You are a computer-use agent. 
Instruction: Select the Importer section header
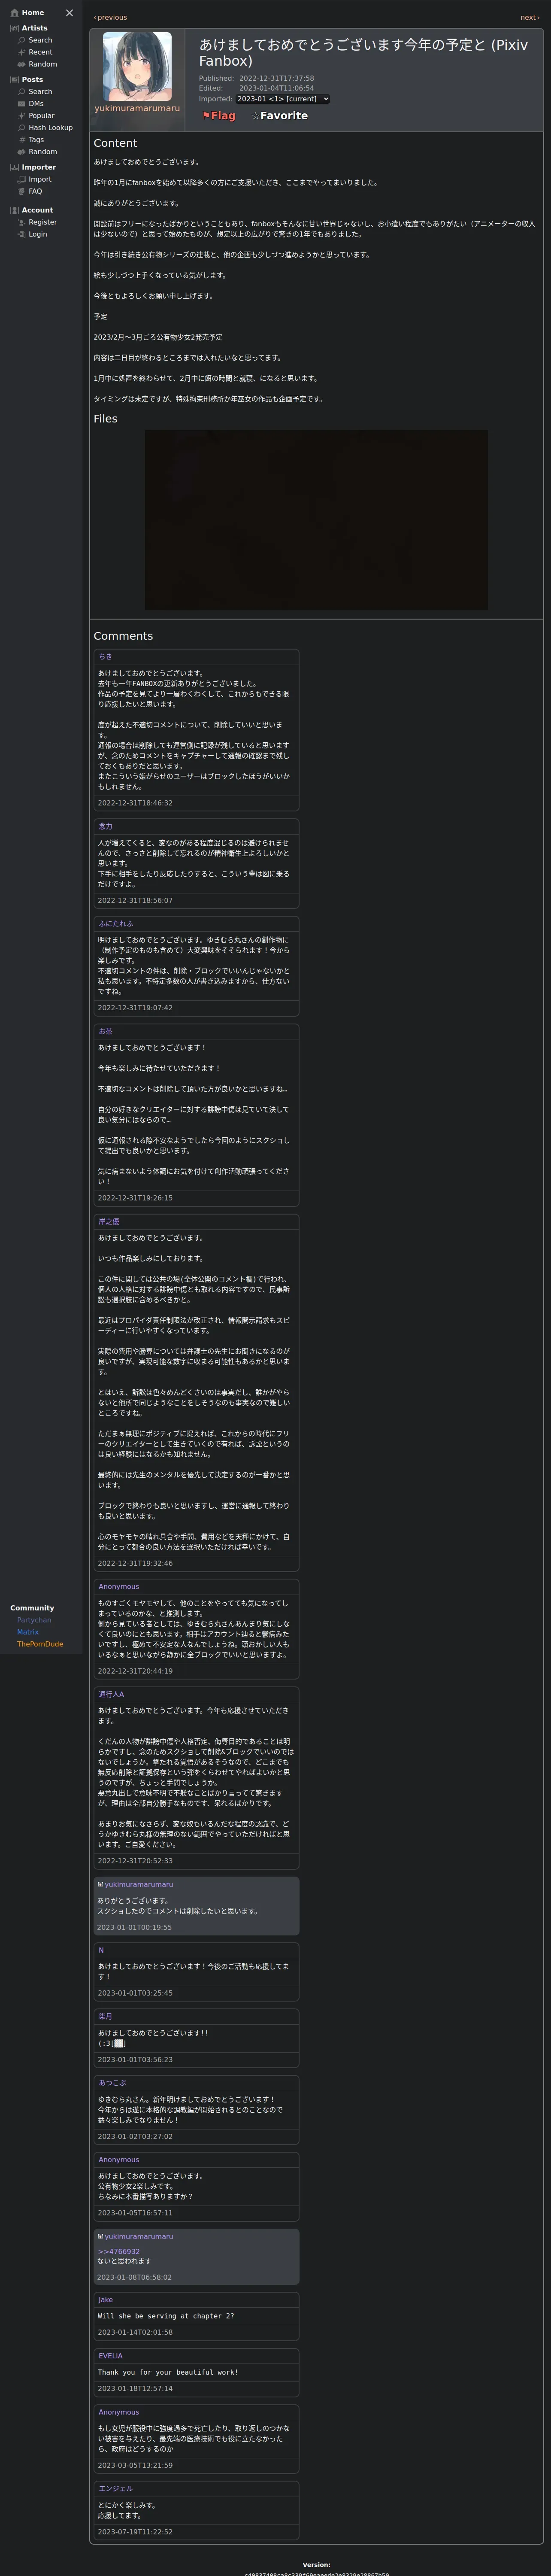click(32, 167)
